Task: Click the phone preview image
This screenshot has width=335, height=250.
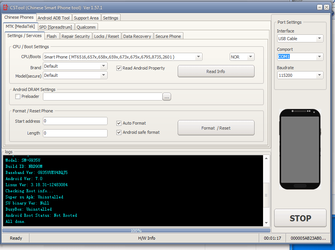Action: (300, 149)
